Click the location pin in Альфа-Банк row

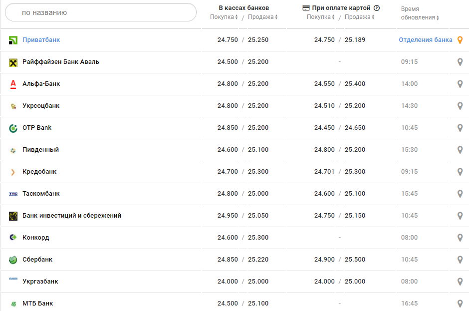[x=460, y=84]
